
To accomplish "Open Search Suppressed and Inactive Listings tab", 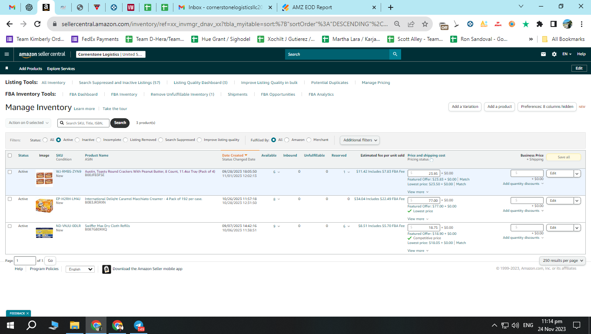I will point(120,83).
